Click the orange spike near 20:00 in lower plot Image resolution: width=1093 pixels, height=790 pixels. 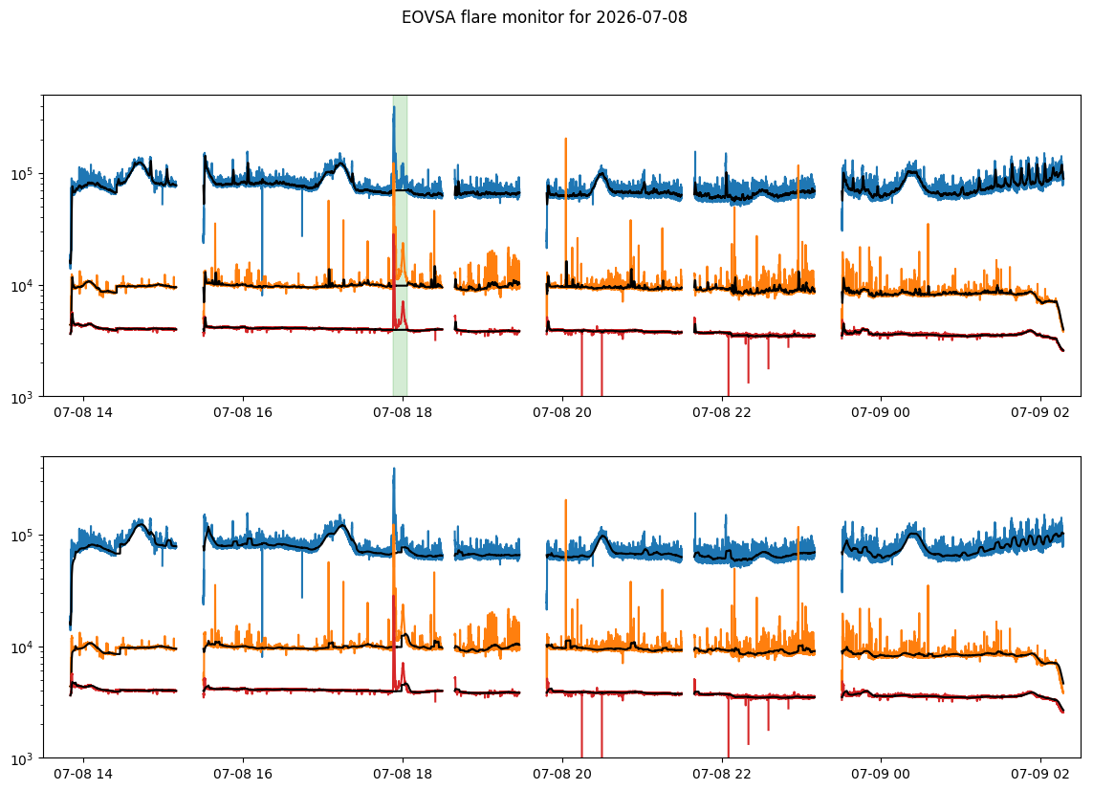565,572
